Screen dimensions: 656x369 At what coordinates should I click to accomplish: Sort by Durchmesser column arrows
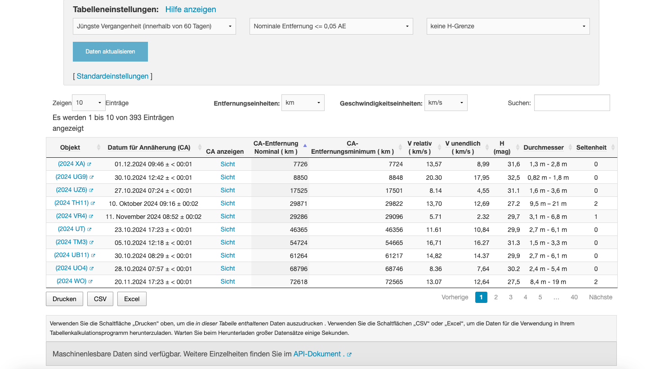(571, 147)
